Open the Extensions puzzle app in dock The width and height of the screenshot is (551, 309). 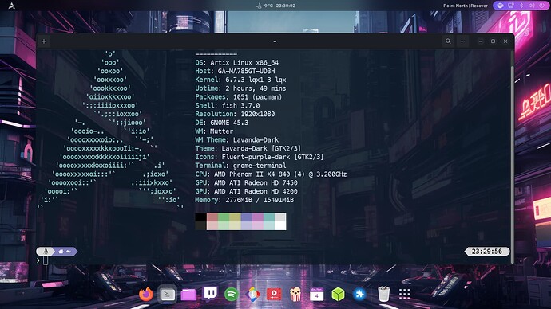pos(359,295)
